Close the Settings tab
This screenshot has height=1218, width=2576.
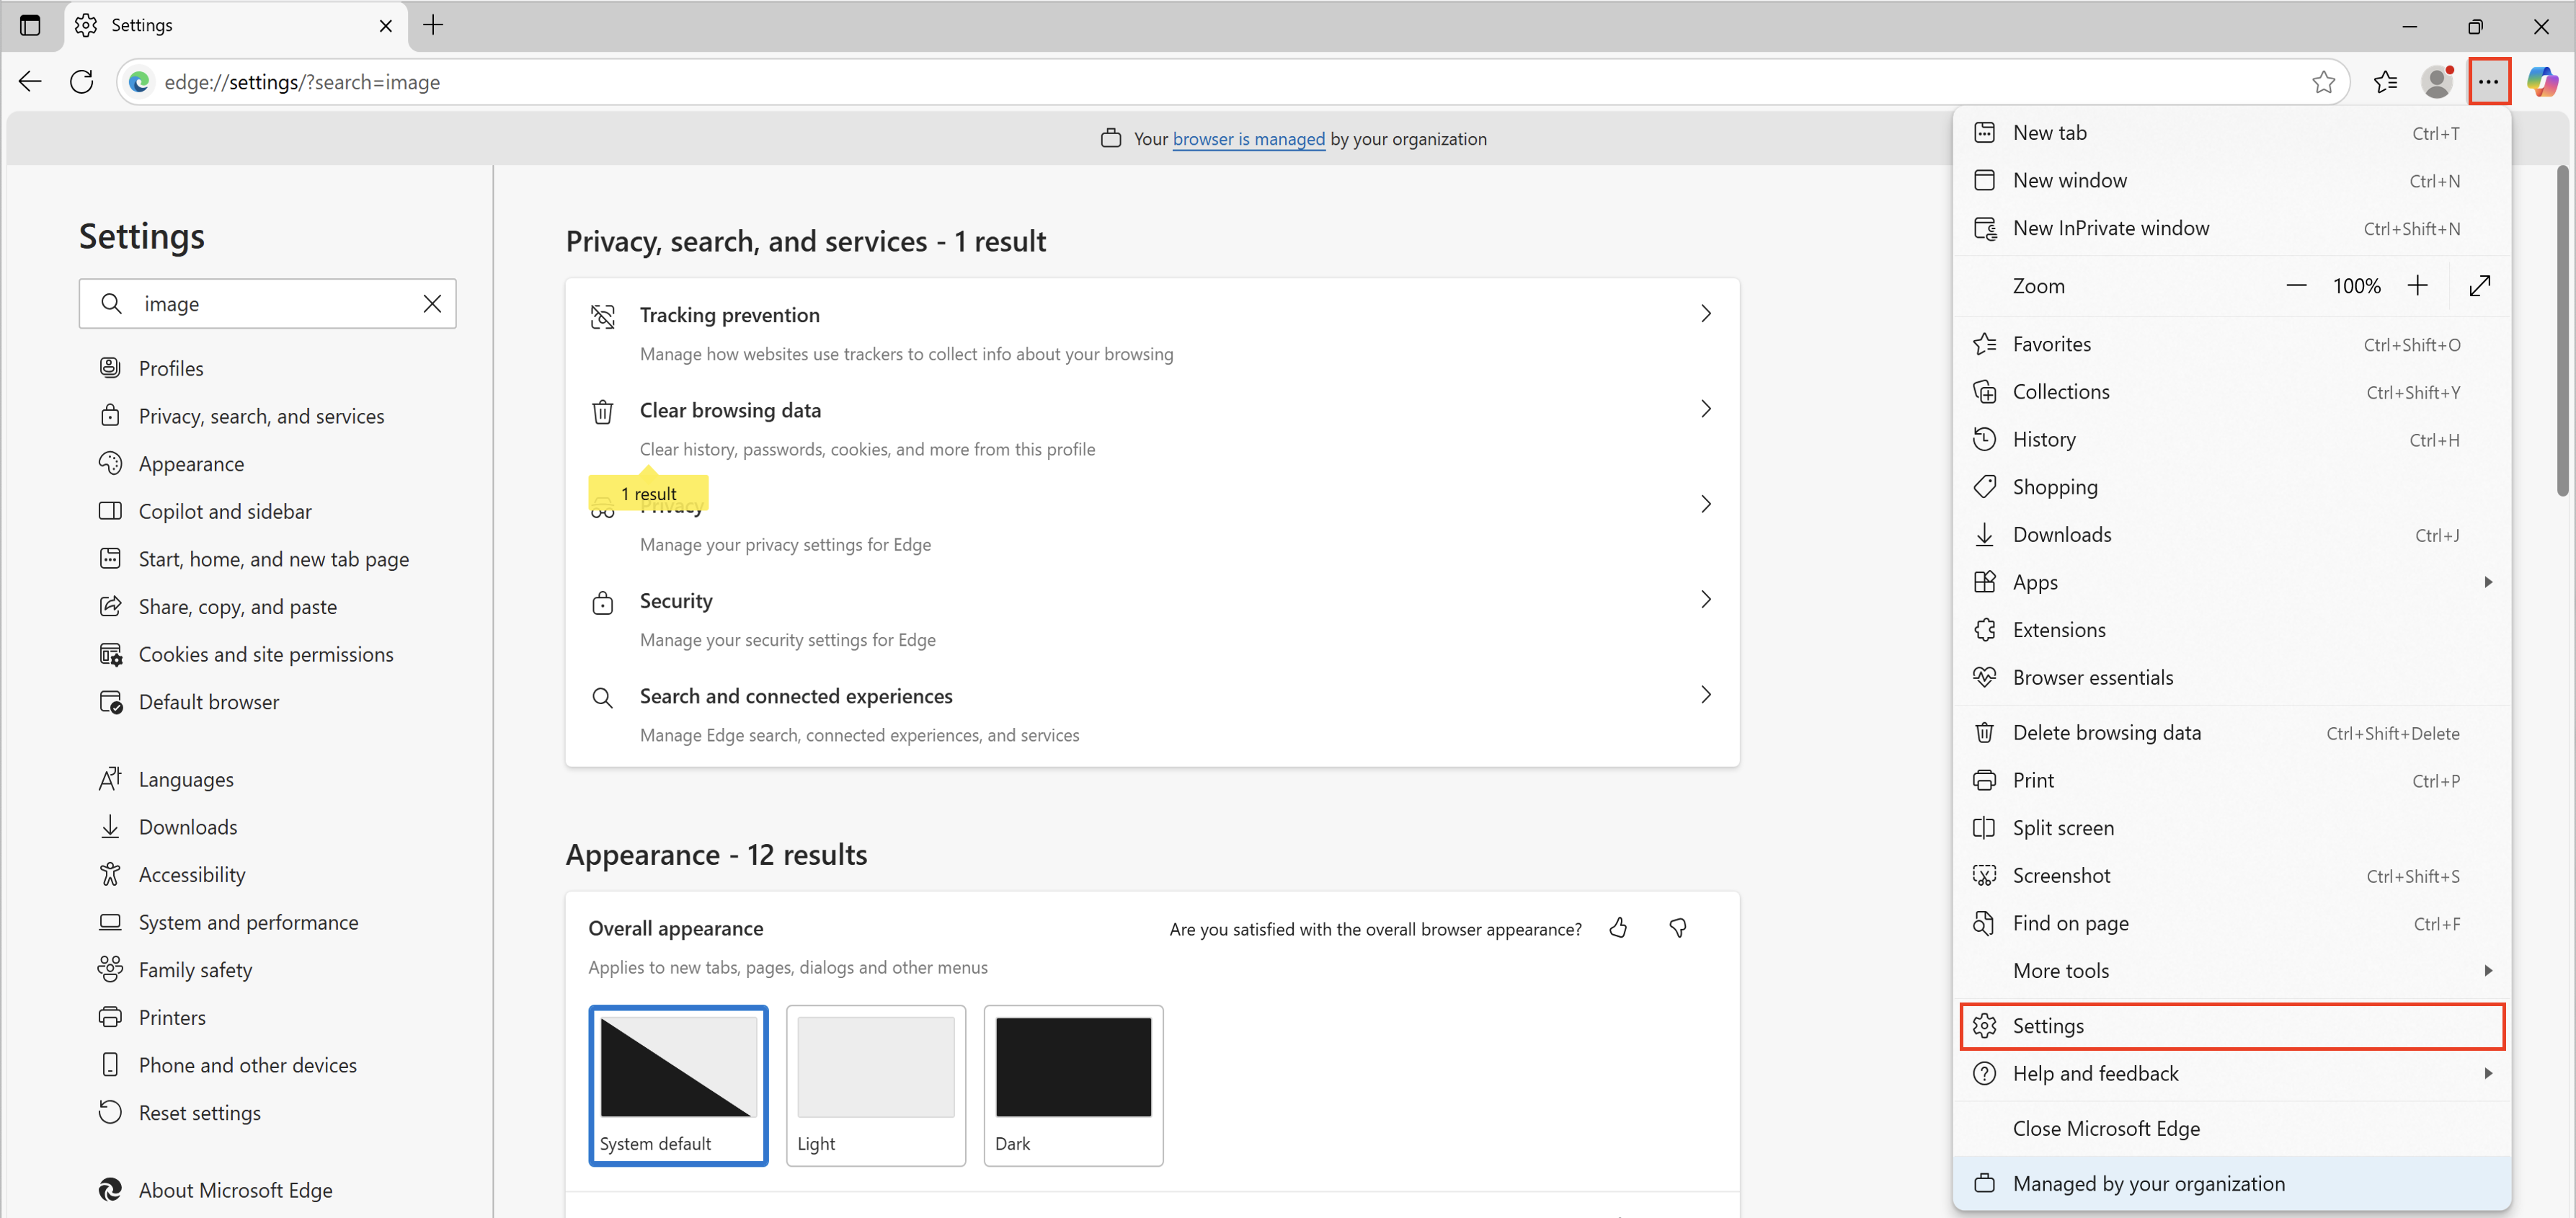(386, 26)
